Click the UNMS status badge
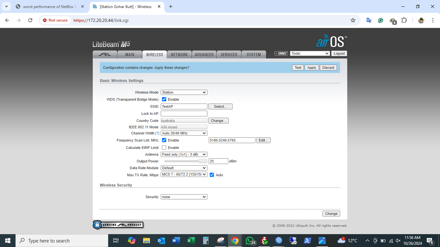This screenshot has width=440, height=247. point(281,53)
